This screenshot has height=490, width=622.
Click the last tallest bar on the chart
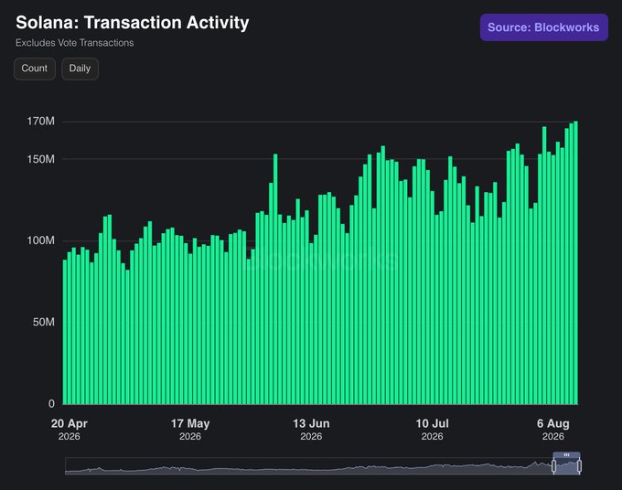(575, 263)
